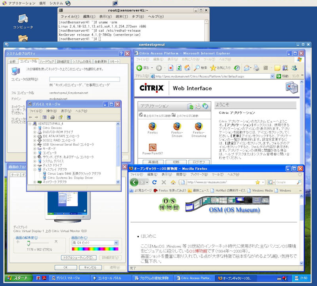This screenshot has height=286, width=317.
Task: Click the bookmark star in Firefox URL bar
Action: tap(258, 182)
